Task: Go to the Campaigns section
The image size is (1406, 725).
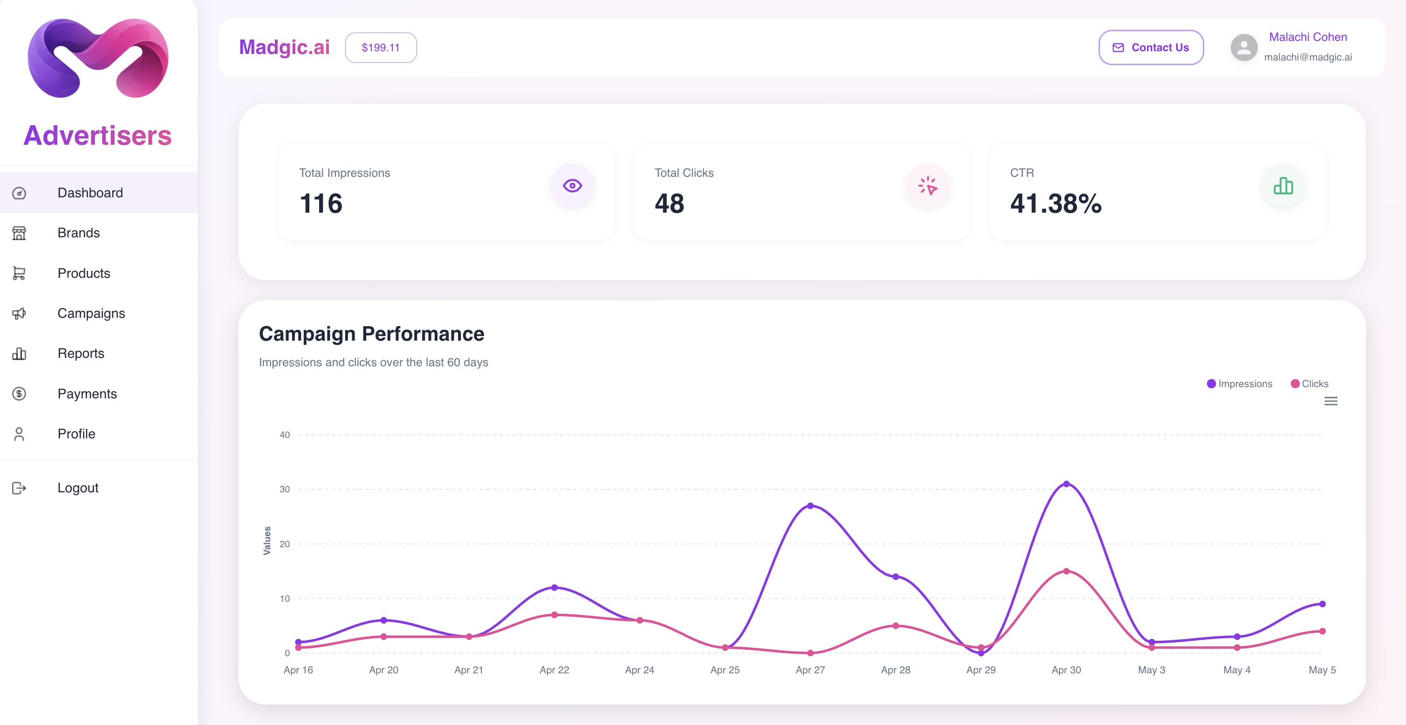Action: pos(91,314)
